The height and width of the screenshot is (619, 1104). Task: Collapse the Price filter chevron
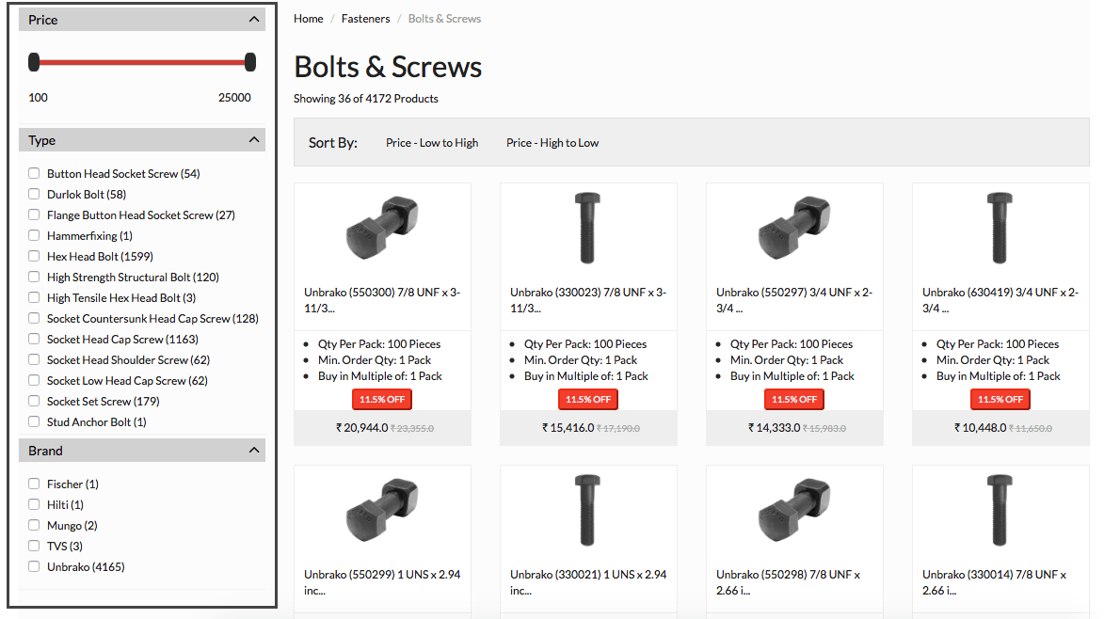254,20
